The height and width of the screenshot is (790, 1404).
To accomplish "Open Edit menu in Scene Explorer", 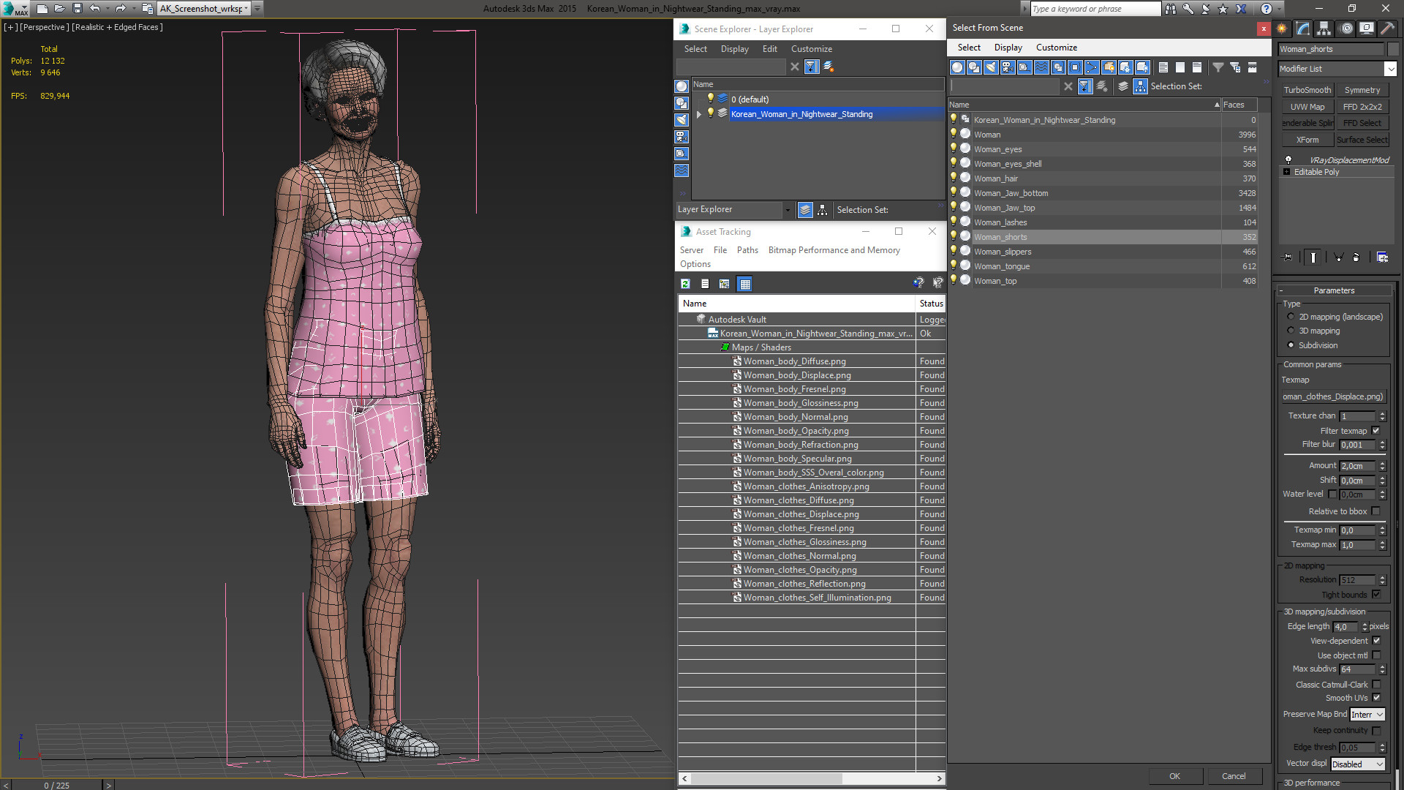I will tap(769, 49).
